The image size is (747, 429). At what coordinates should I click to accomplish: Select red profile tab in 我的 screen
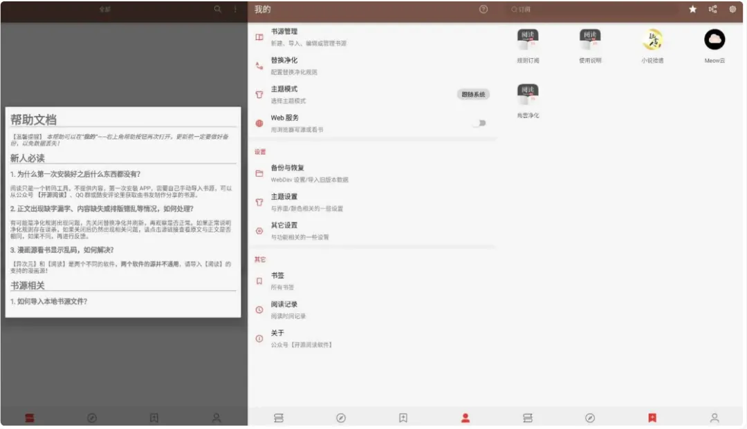(465, 418)
